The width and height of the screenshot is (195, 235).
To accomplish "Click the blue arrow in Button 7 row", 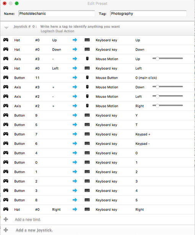I will [75, 134].
